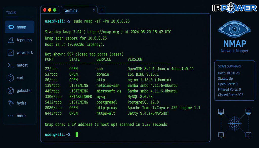Image resolution: width=259 pixels, height=148 pixels.
Task: Click the https://nmap.org link in output
Action: [x=103, y=32]
